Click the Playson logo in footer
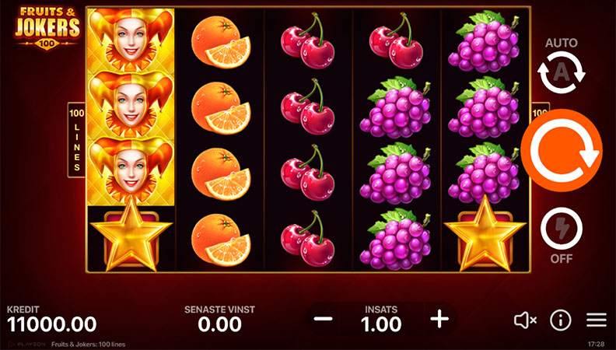This screenshot has width=616, height=350. [26, 345]
